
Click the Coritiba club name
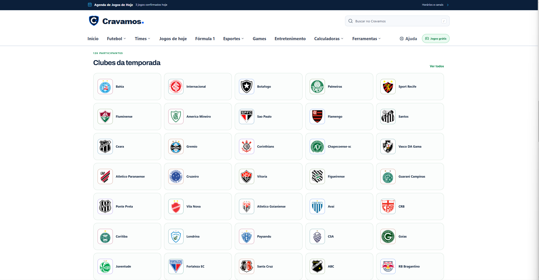coord(122,236)
